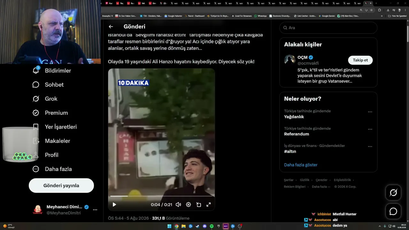Open a new browser tab

click(376, 3)
